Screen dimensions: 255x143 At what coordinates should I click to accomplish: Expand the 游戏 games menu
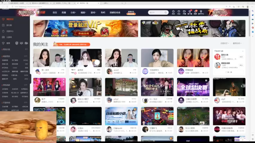point(93,12)
